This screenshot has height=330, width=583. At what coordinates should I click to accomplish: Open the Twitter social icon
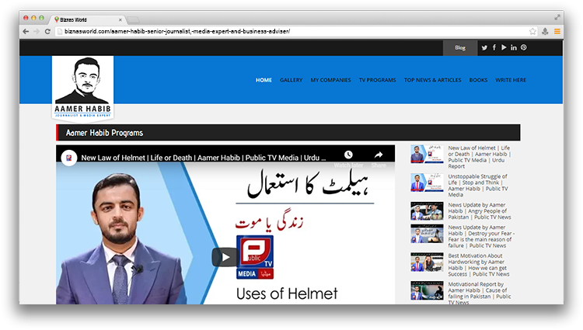coord(484,47)
